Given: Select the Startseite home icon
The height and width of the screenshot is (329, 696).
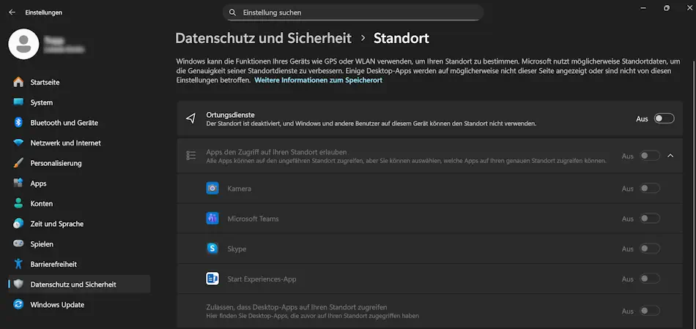Looking at the screenshot, I should [x=18, y=82].
